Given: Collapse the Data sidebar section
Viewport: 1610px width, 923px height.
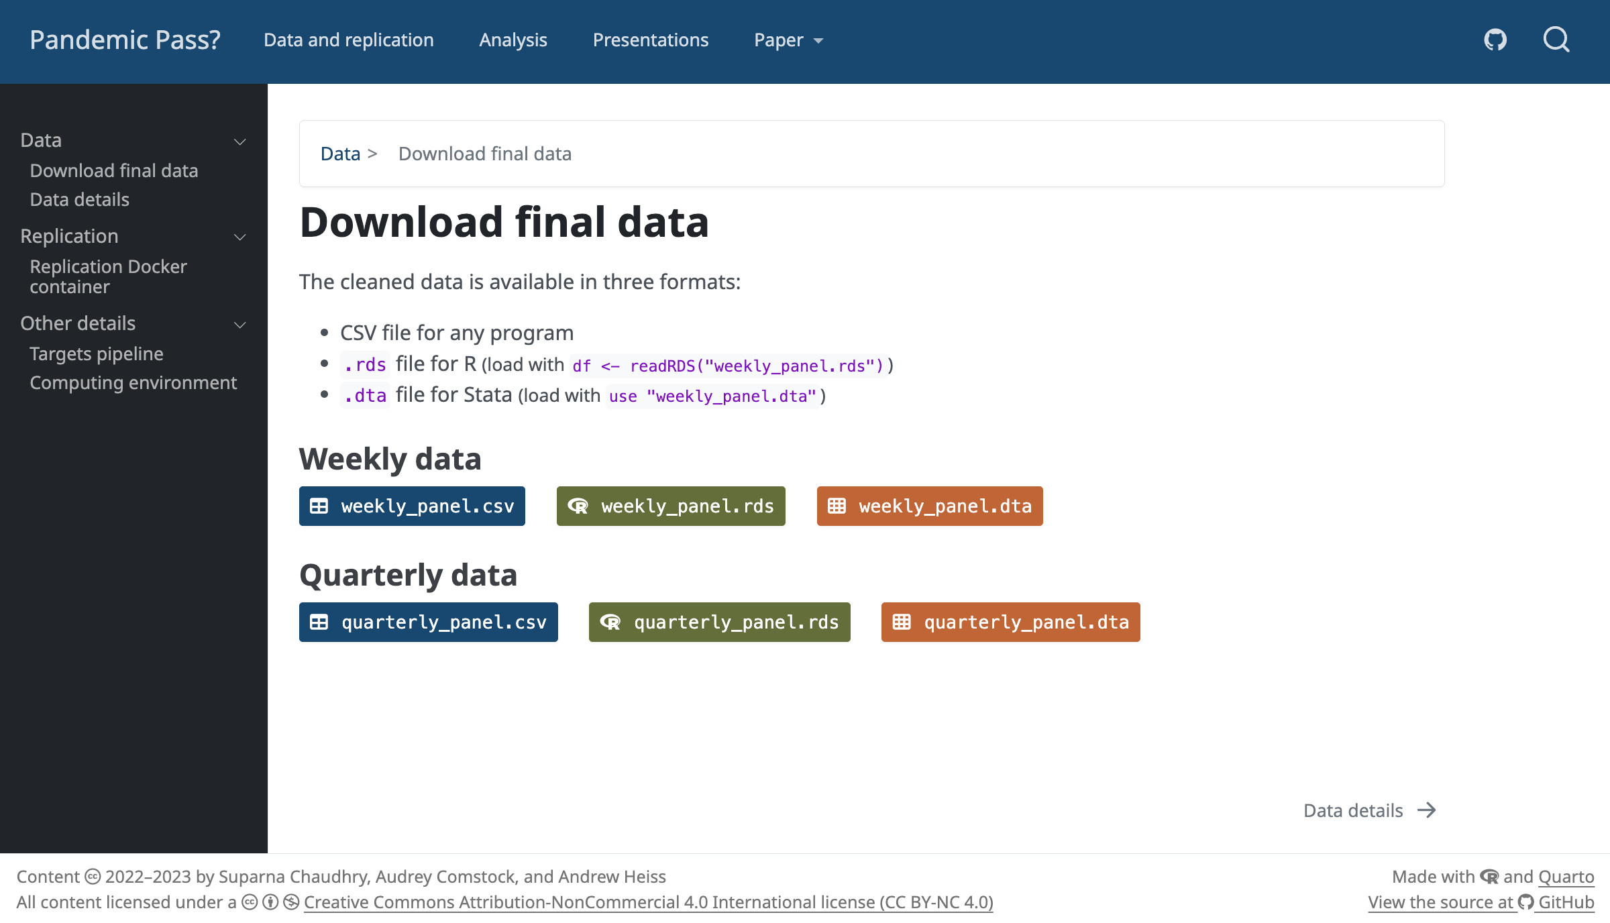Looking at the screenshot, I should (239, 142).
